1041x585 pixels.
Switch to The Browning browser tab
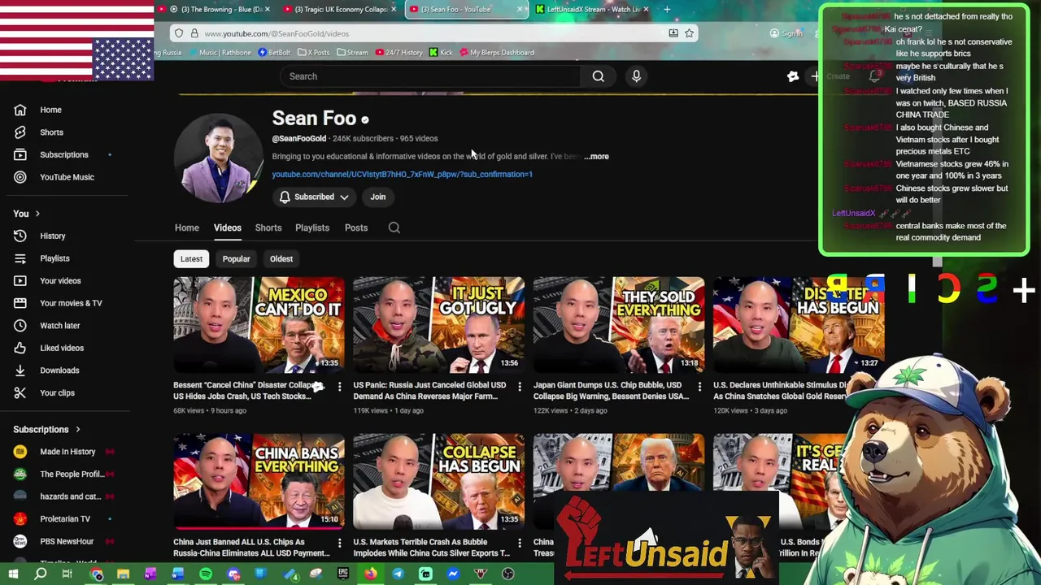click(215, 9)
